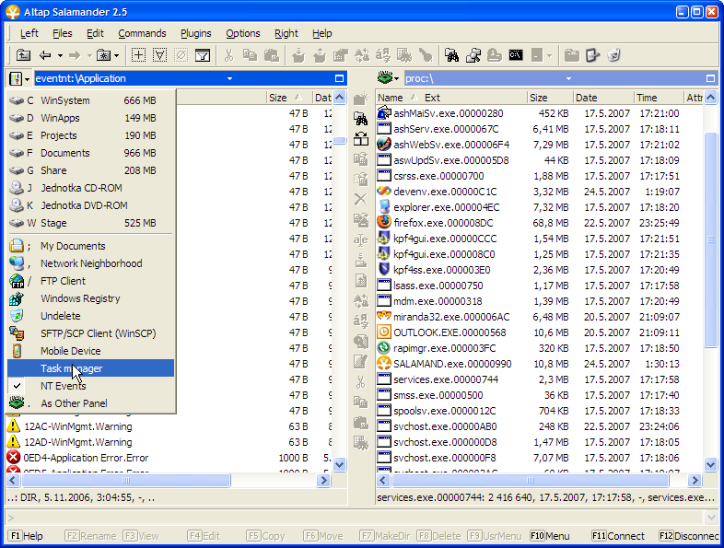
Task: Click Compare Directories icon in middle toolbar
Action: 360,138
